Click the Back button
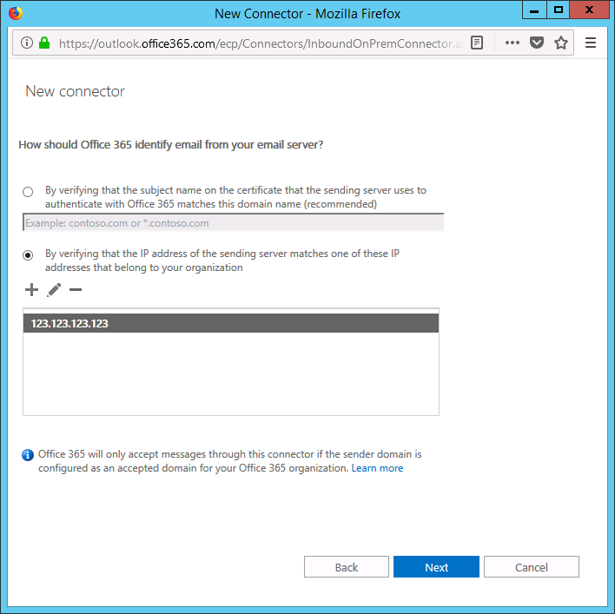The height and width of the screenshot is (614, 615). point(347,566)
